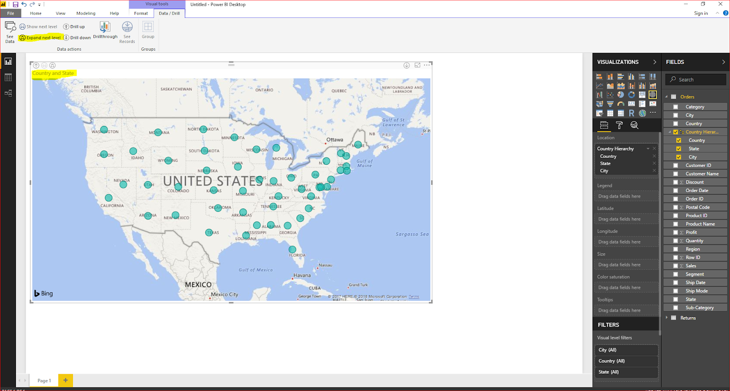This screenshot has width=730, height=391.
Task: Open the Analytics magnifier pane
Action: (x=634, y=125)
